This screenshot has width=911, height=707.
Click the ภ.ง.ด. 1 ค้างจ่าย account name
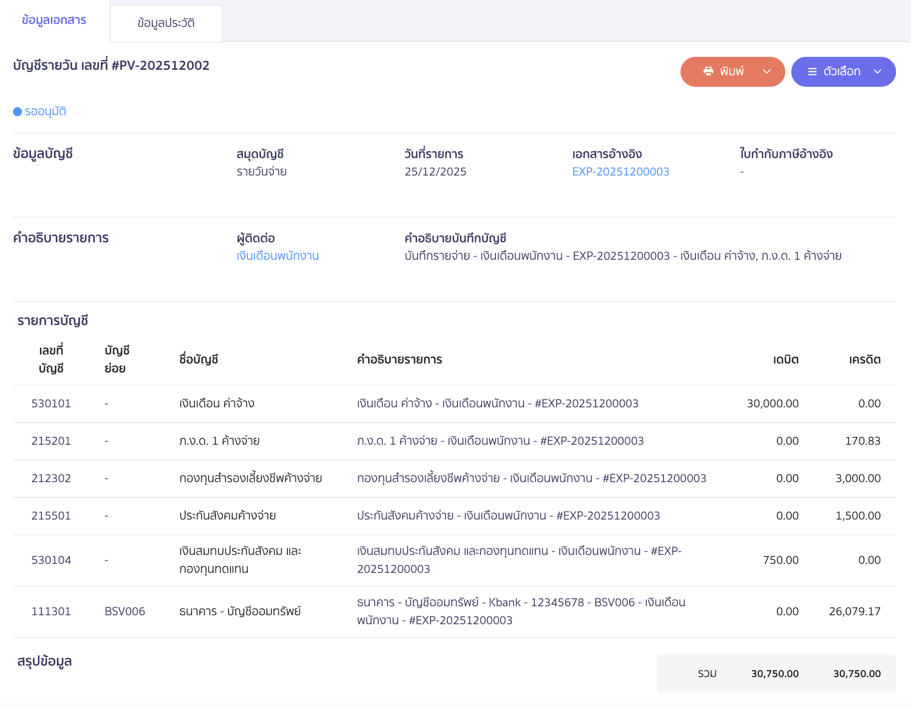[x=219, y=441]
